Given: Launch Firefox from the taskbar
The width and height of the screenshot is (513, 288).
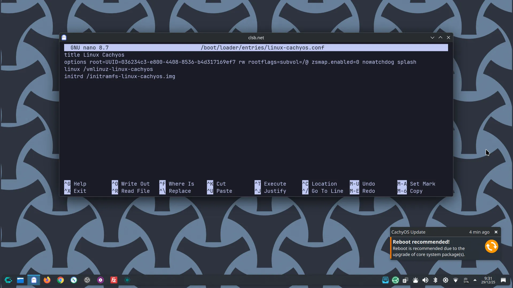Looking at the screenshot, I should point(47,280).
